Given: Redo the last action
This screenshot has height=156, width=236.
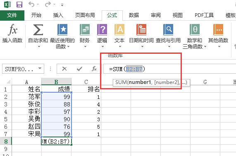Looking at the screenshot, I should 48,5.
